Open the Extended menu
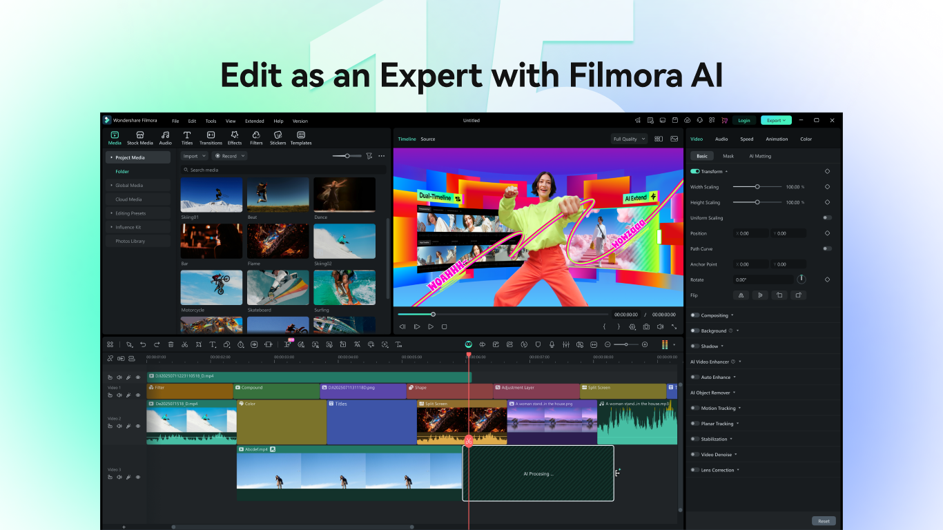This screenshot has height=530, width=943. tap(254, 121)
